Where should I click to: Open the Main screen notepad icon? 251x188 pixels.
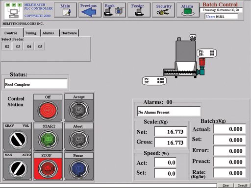[67, 12]
